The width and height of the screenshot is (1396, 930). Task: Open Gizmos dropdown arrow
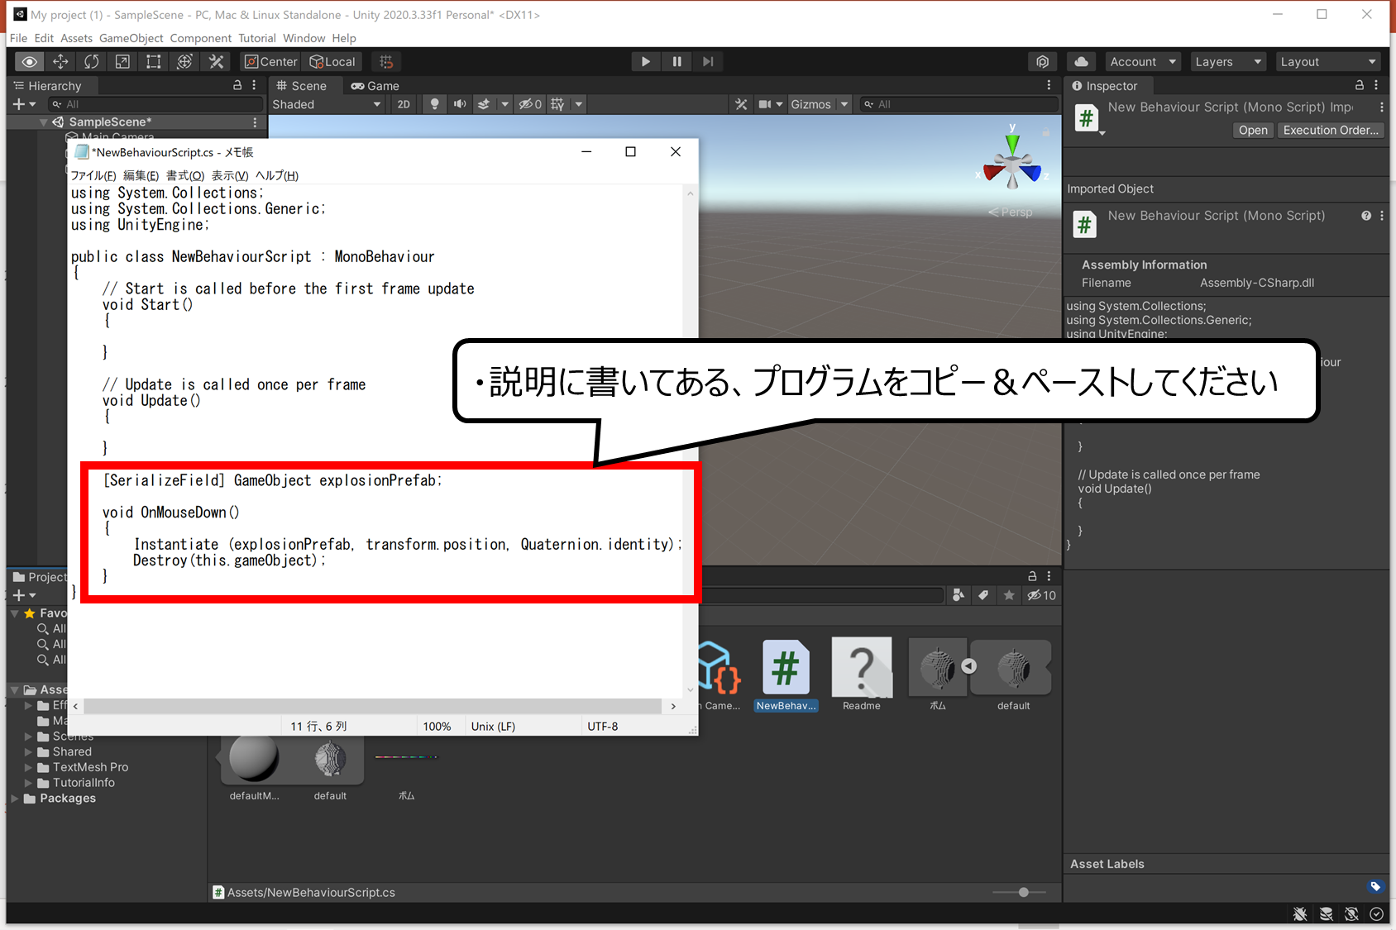(844, 104)
